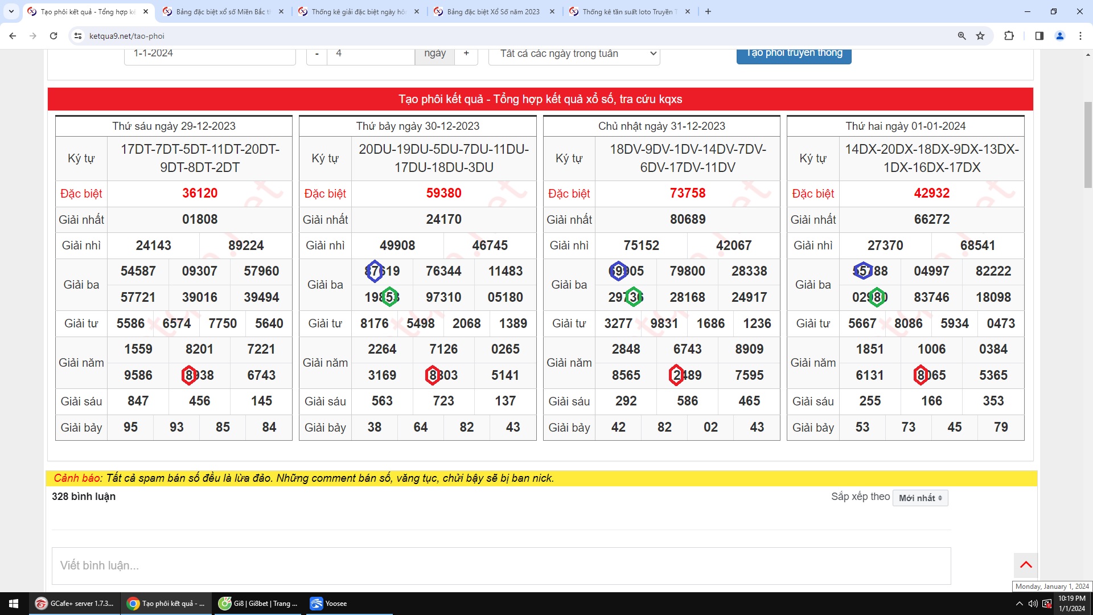The width and height of the screenshot is (1093, 615).
Task: Open the Windows Start menu
Action: coord(14,604)
